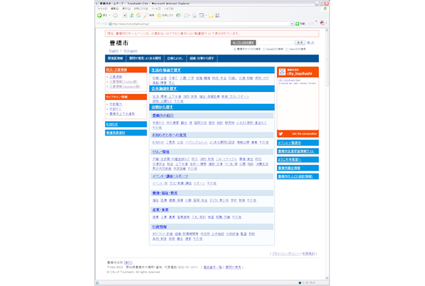Click the browser Stop icon
The height and width of the screenshot is (286, 425).
(x=125, y=15)
